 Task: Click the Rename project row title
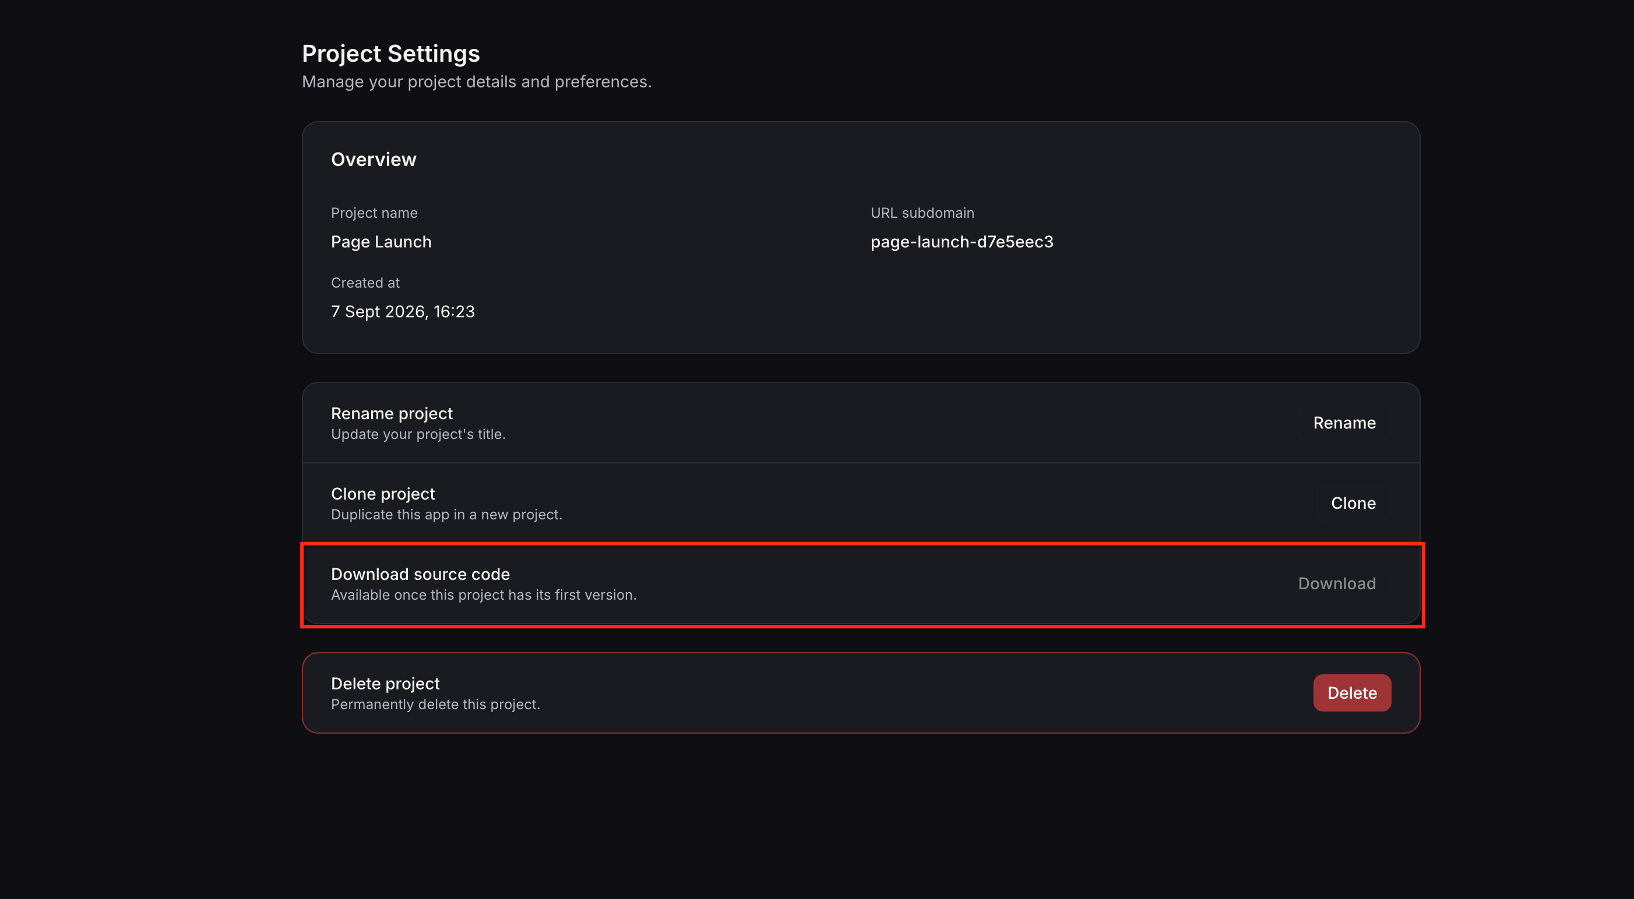[392, 413]
